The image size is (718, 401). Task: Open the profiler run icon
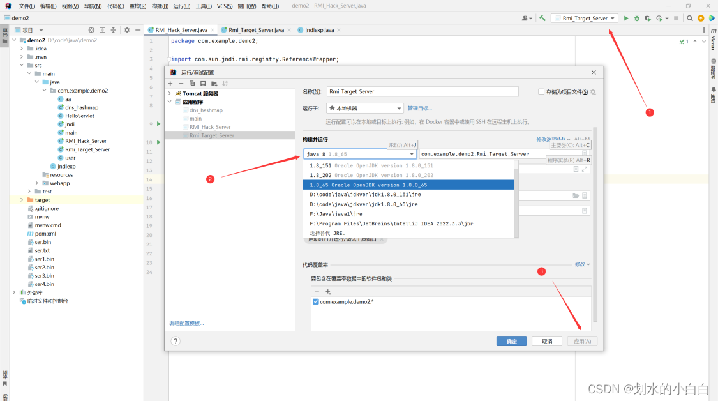pos(659,19)
